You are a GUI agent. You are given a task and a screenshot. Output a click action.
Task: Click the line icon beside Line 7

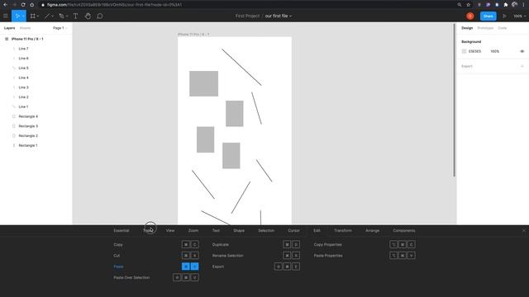(x=14, y=49)
